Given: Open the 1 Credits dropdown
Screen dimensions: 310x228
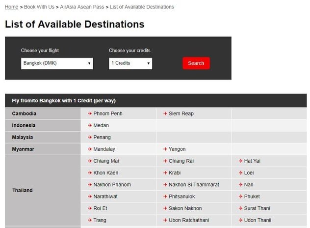Looking at the screenshot, I should pos(130,63).
